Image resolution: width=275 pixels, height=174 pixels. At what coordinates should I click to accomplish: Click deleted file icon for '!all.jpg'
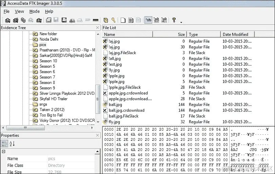pos(105,59)
